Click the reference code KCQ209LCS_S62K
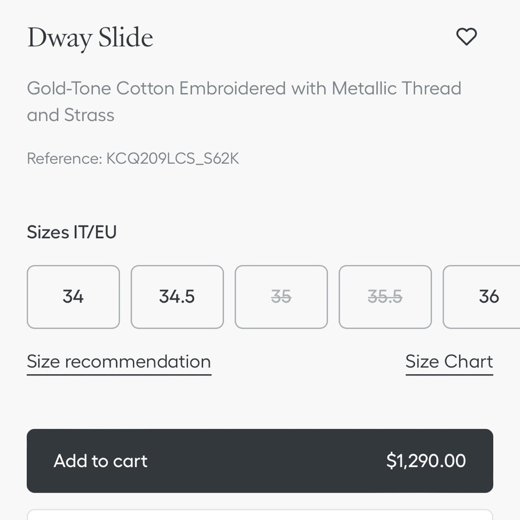The width and height of the screenshot is (520, 520). [x=173, y=159]
